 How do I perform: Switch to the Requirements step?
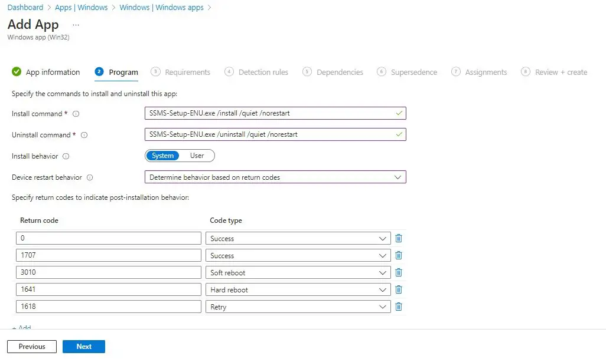pyautogui.click(x=187, y=71)
